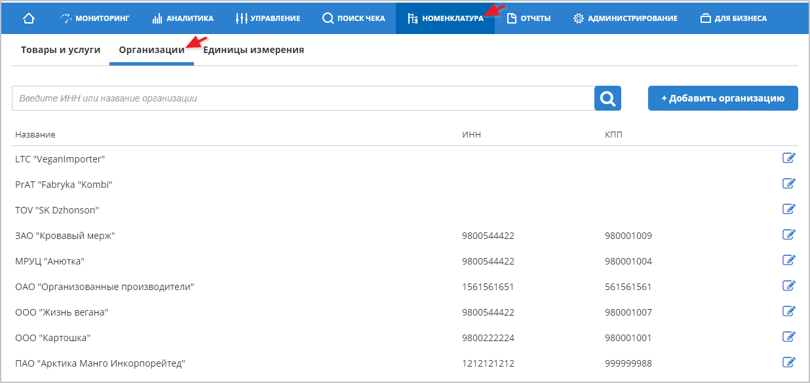Image resolution: width=810 pixels, height=383 pixels.
Task: Switch to Товары и услуги tab
Action: (x=60, y=50)
